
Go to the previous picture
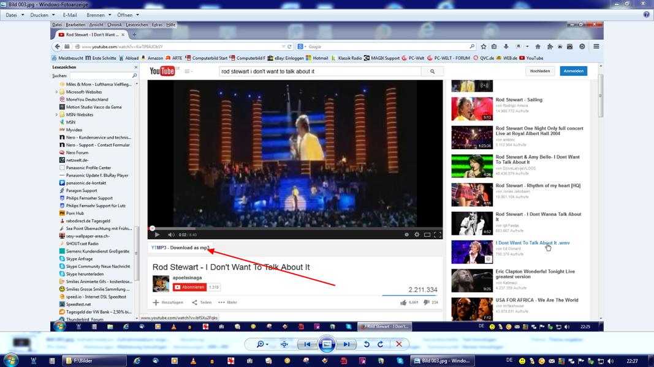click(307, 344)
